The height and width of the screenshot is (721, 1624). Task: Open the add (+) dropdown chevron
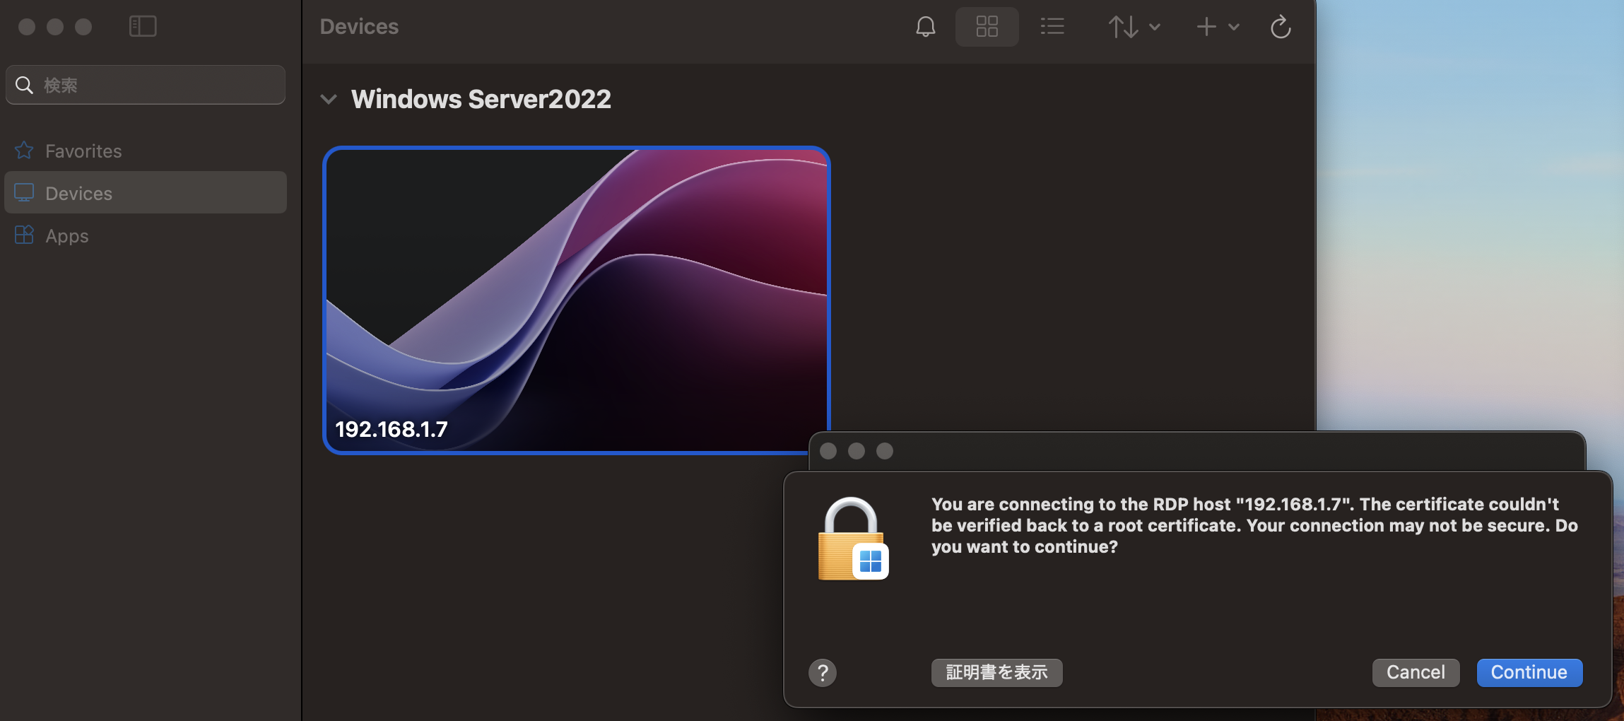(x=1234, y=27)
